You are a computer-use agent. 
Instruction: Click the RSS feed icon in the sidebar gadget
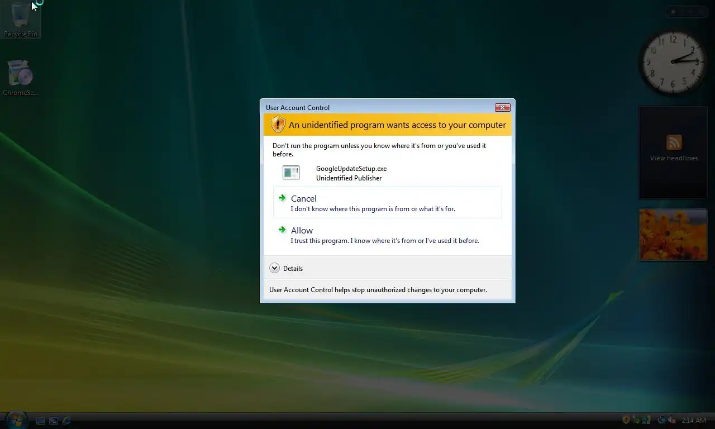(x=674, y=142)
